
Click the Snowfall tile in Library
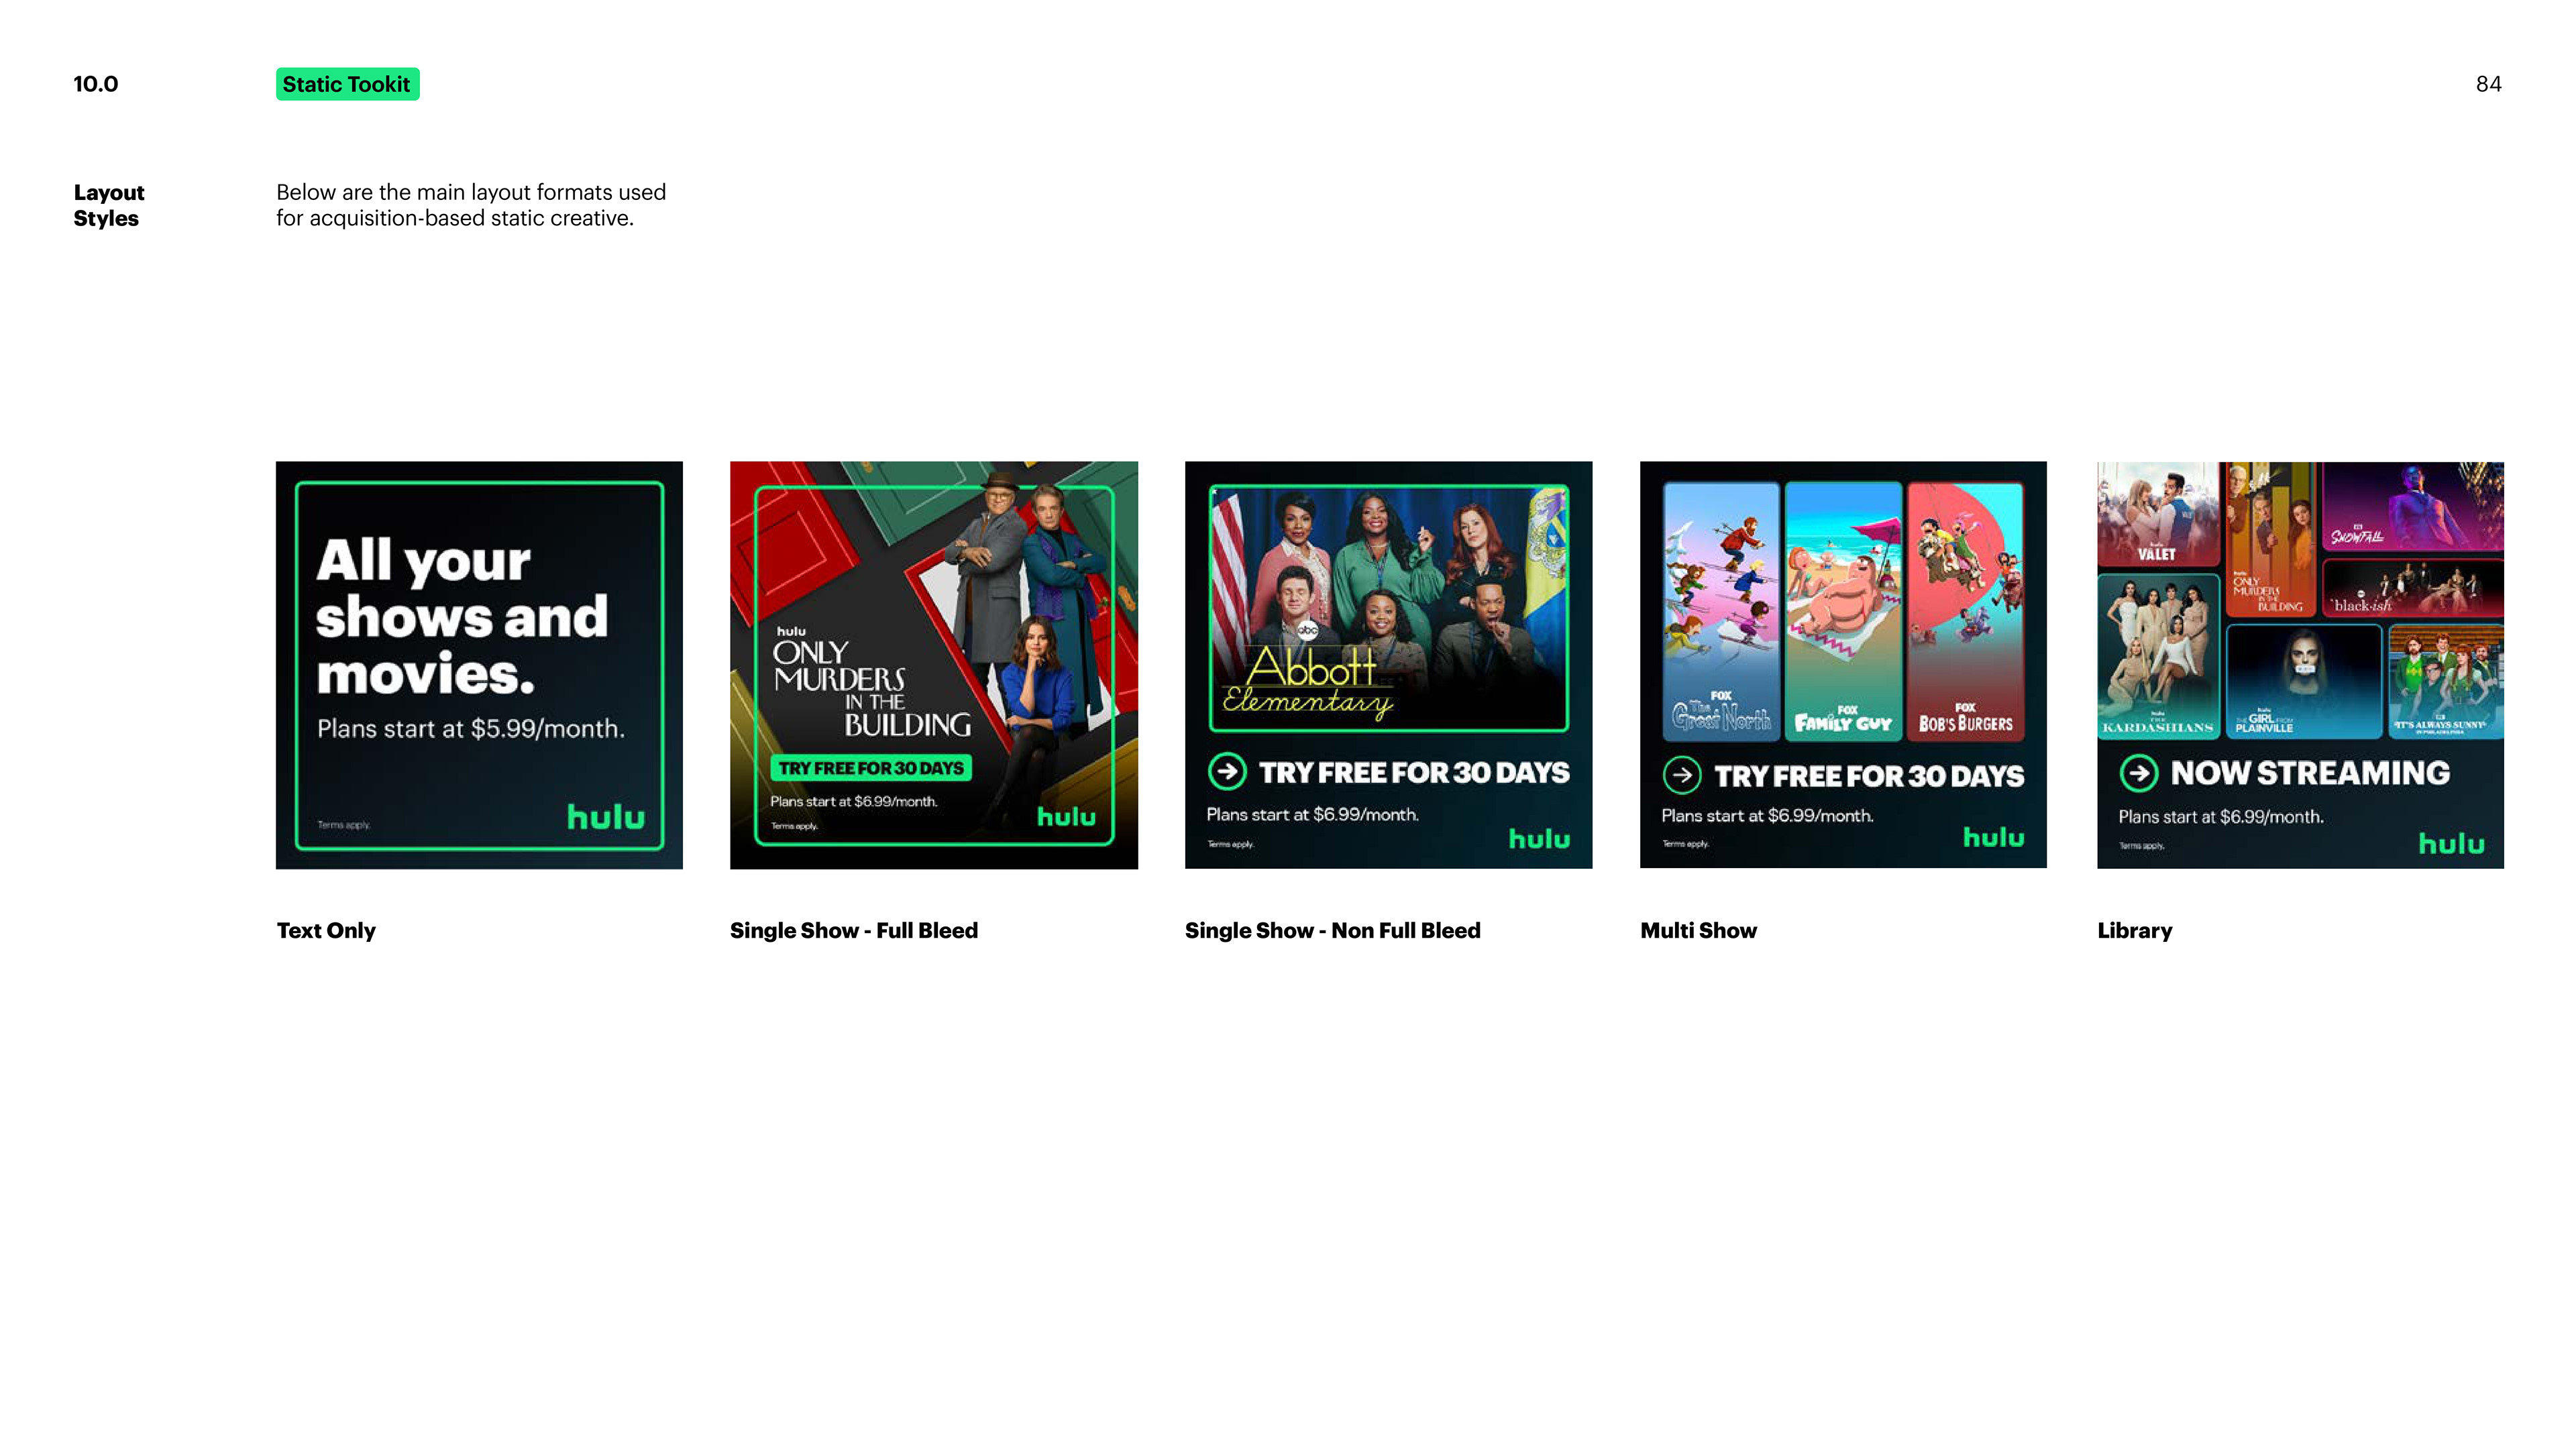click(2412, 506)
